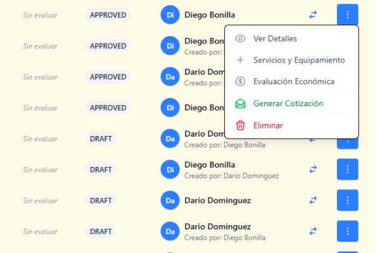Click the green envelope icon for Generar Cotización
Screen dimensions: 380x253
point(240,103)
